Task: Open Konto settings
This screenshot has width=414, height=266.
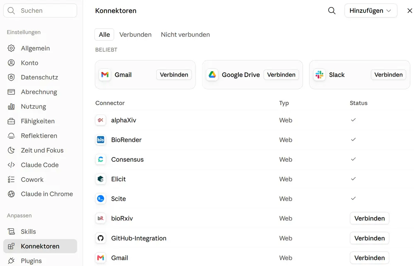Action: [40, 63]
